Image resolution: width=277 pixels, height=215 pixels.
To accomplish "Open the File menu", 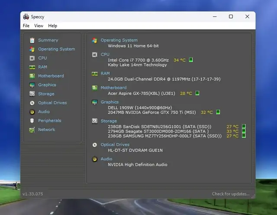I will (x=26, y=26).
